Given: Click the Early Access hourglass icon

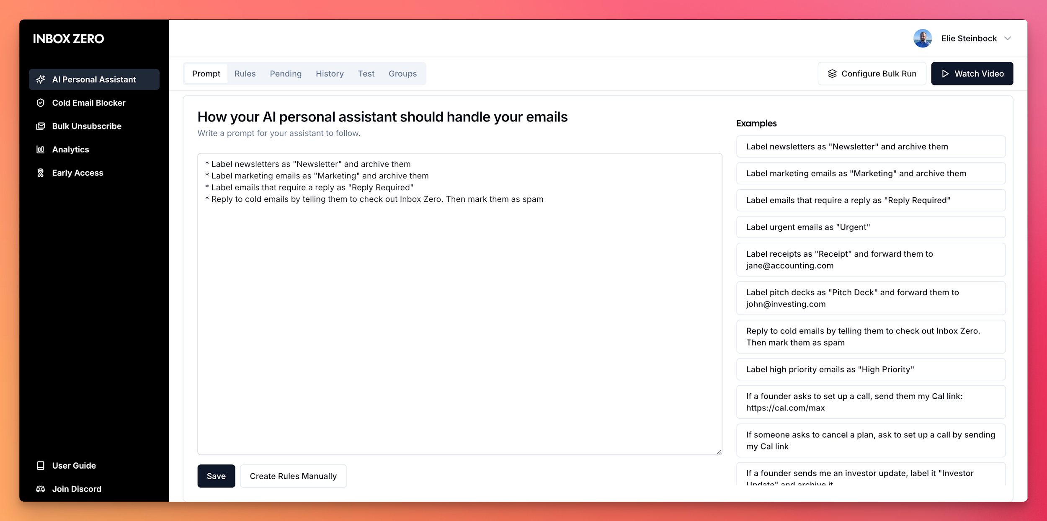Looking at the screenshot, I should [41, 173].
